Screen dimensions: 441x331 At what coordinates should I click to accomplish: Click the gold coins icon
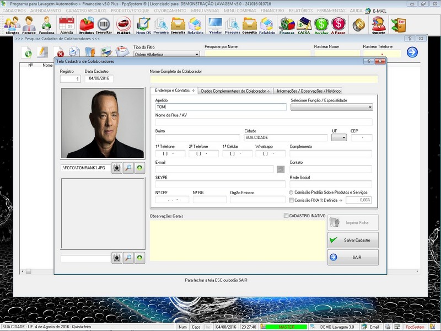click(359, 25)
